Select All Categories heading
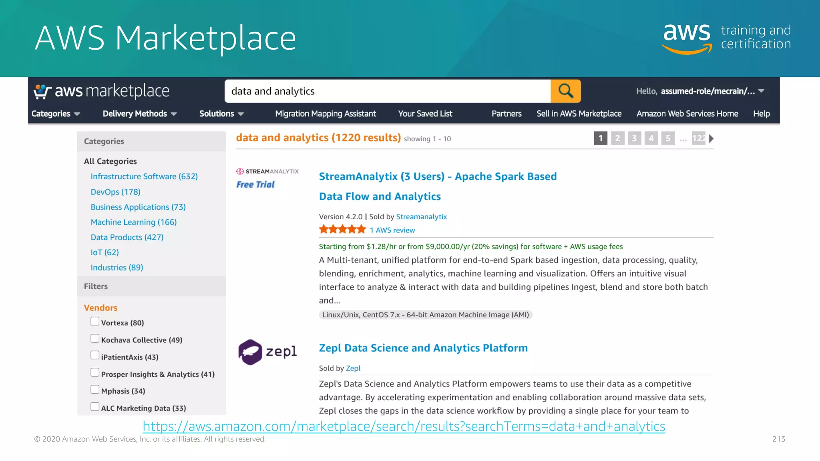Screen dimensions: 820x461 pyautogui.click(x=110, y=161)
